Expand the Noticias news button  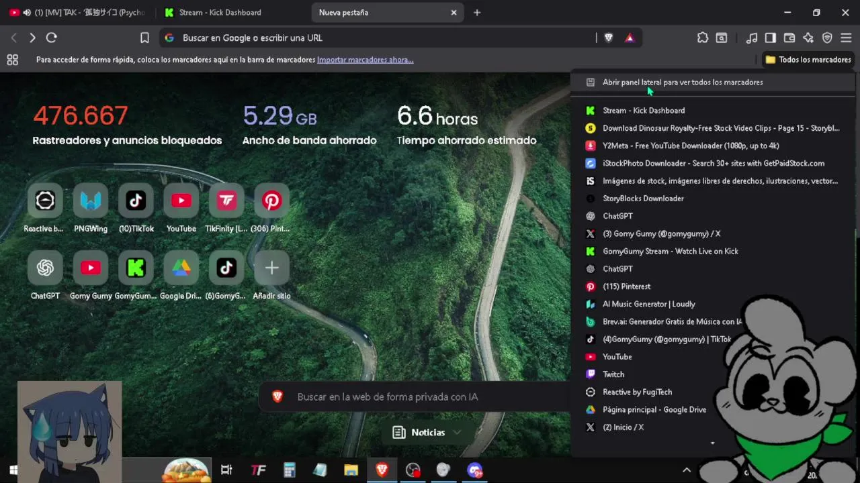[427, 433]
